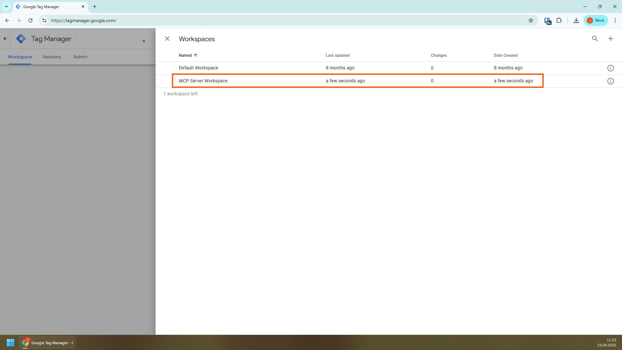Select the Default Workspace row
Viewport: 622px width, 350px height.
198,68
